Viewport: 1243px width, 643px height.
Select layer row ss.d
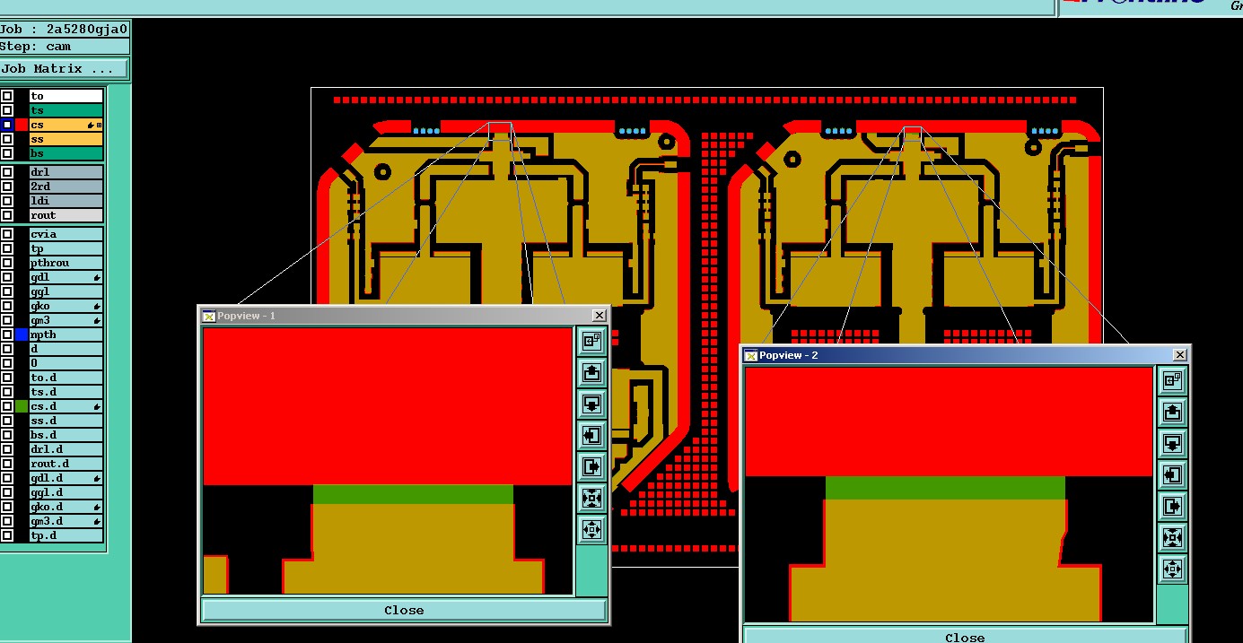66,421
